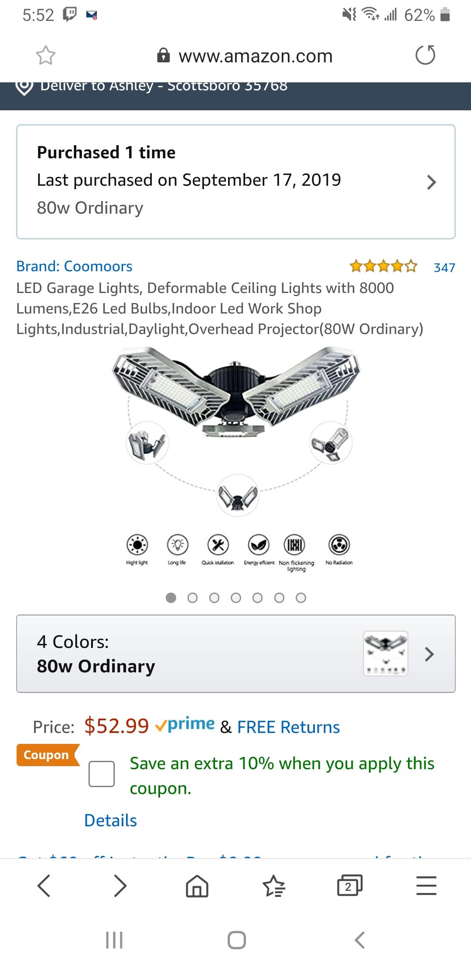
Task: Open the bookmarks list icon
Action: point(273,886)
